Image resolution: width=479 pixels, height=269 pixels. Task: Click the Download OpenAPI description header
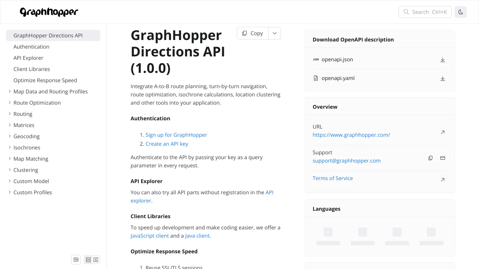coord(353,40)
